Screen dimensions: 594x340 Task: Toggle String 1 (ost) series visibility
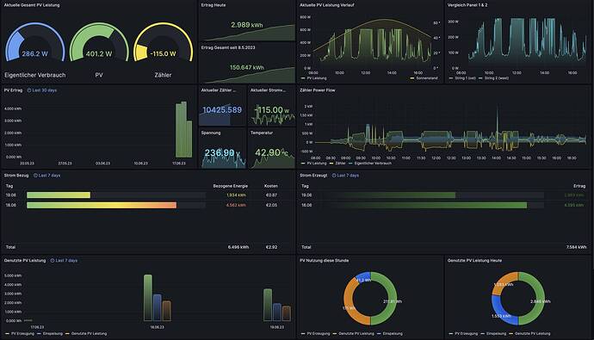(465, 78)
